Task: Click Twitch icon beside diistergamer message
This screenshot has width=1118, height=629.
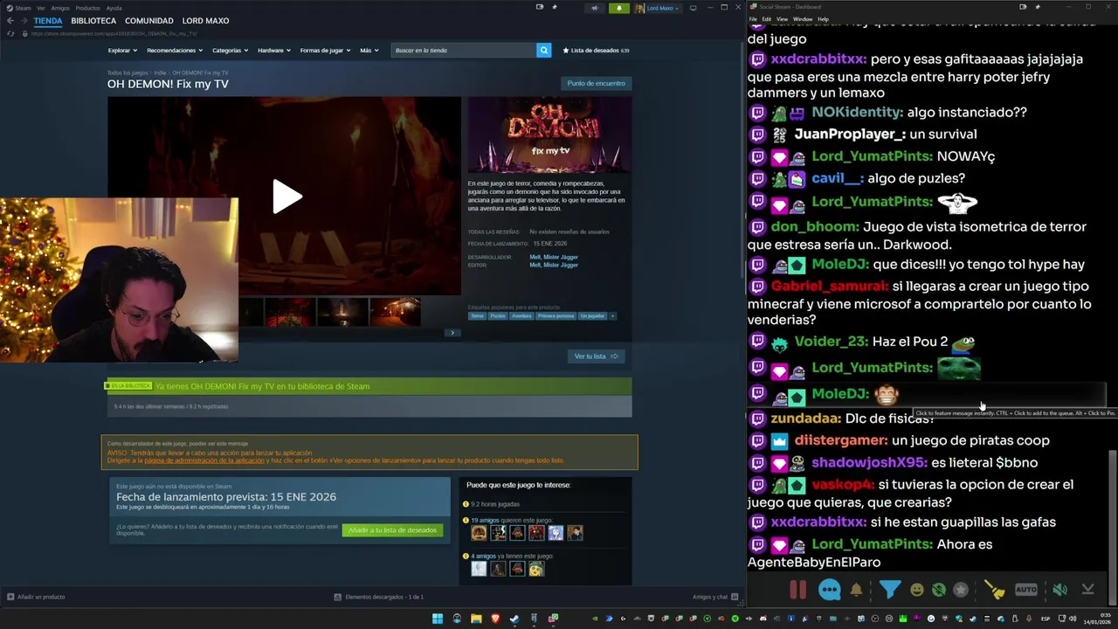Action: (757, 441)
